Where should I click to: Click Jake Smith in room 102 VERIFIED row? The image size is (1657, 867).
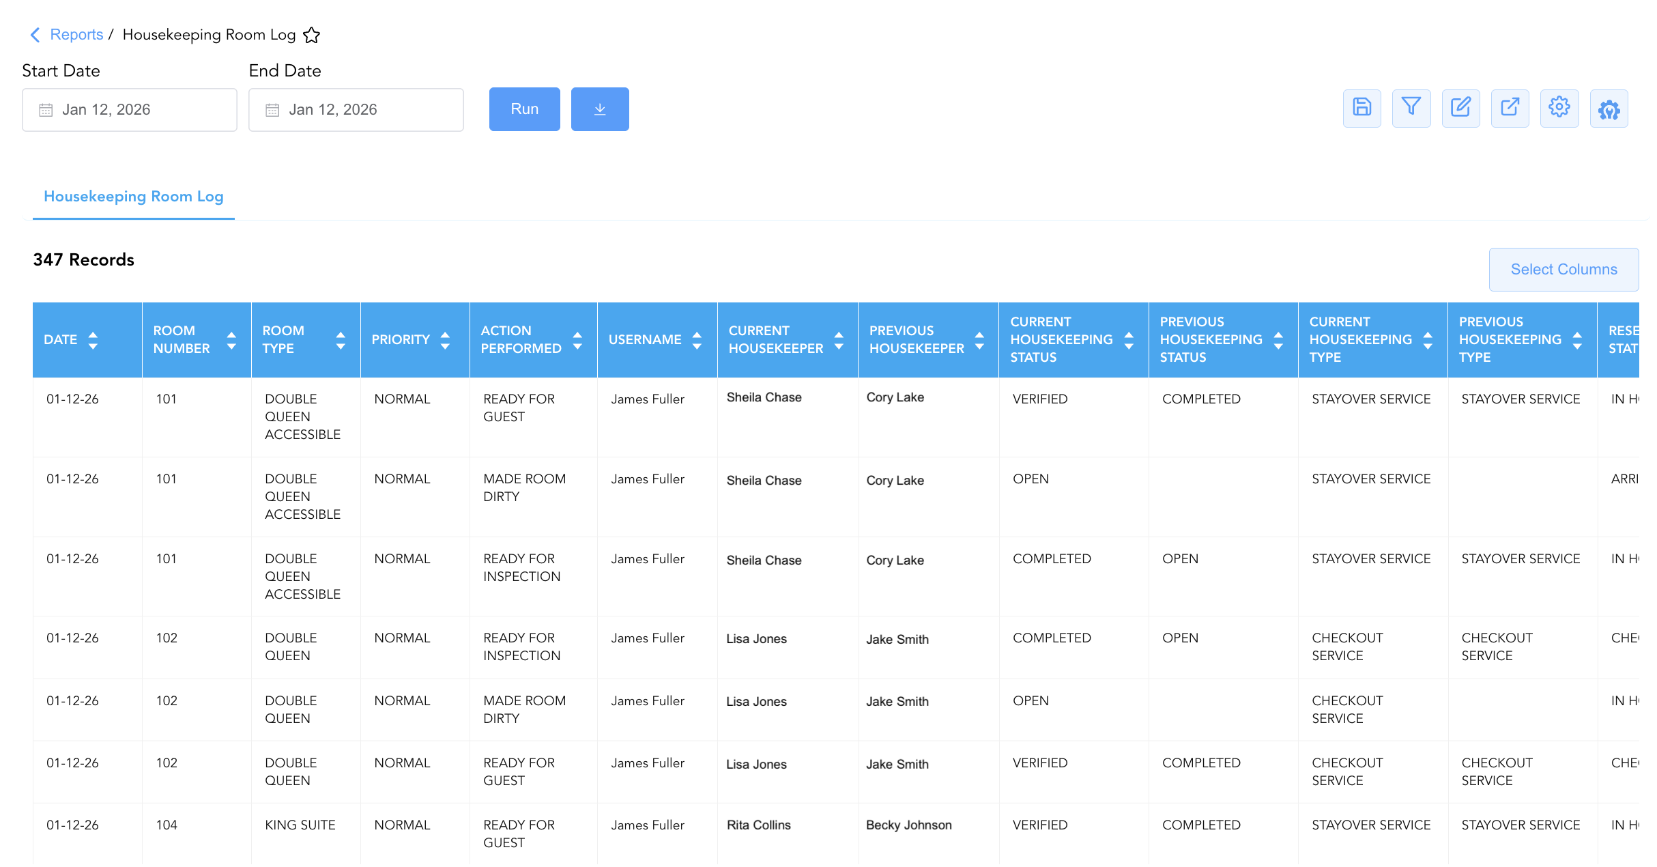tap(897, 765)
